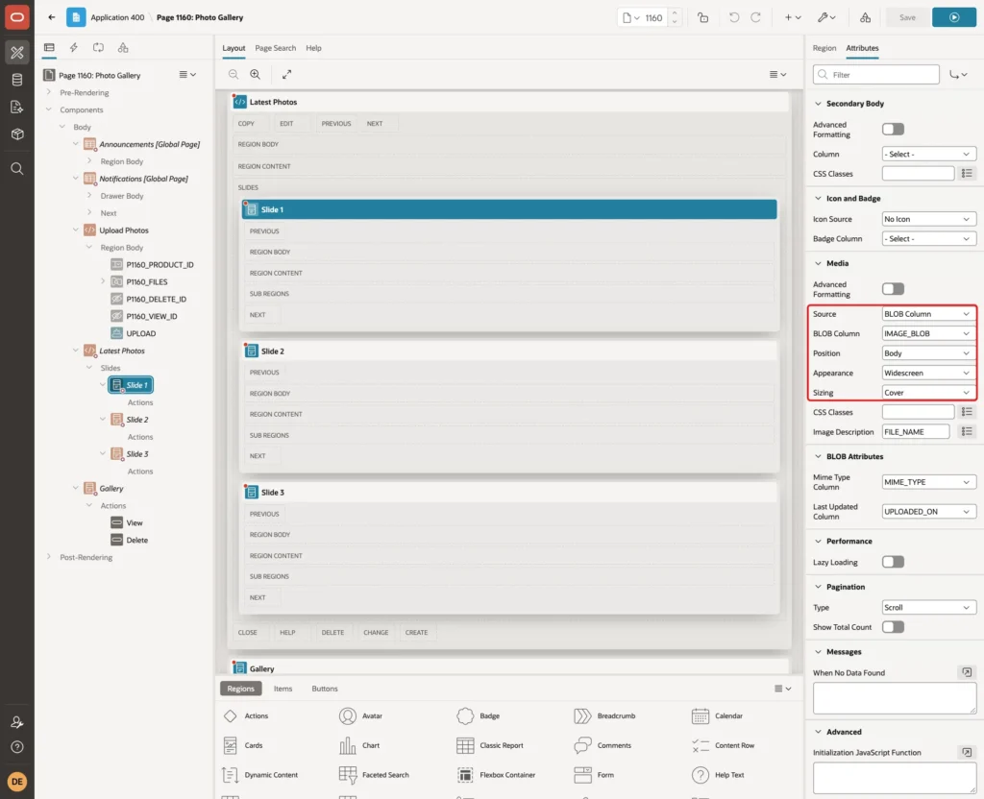The image size is (984, 799).
Task: Open the Packaged Apps cube icon in sidebar
Action: coord(17,134)
